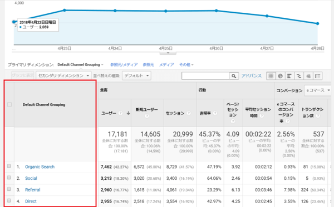
Task: Sort by トランザクション数 column header
Action: click(x=312, y=113)
